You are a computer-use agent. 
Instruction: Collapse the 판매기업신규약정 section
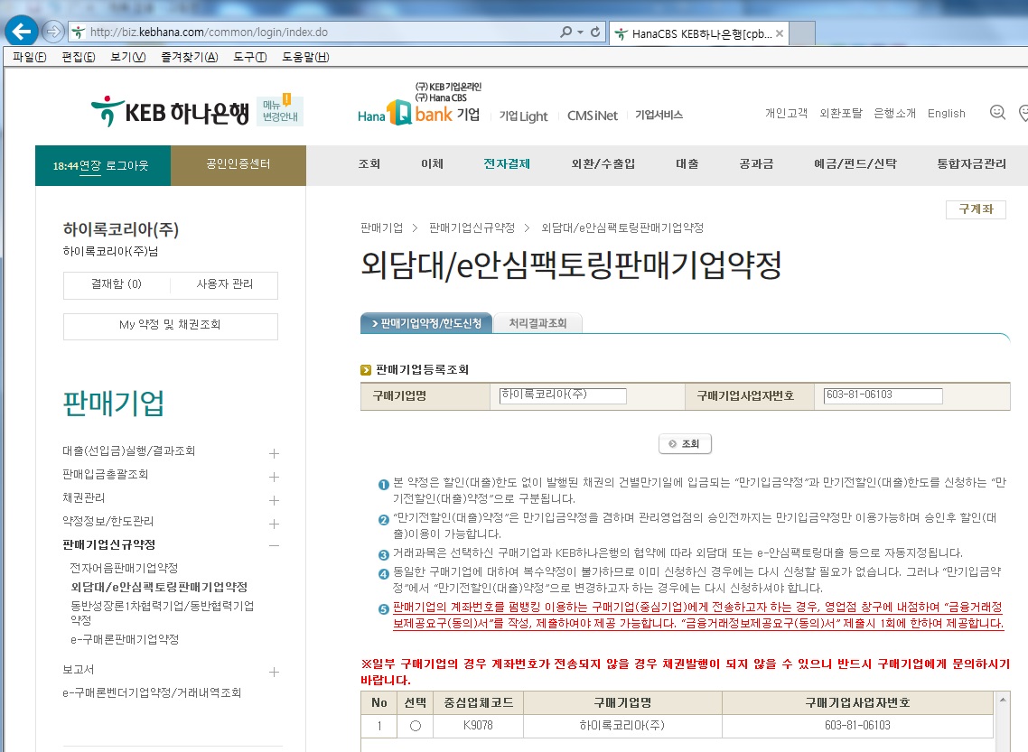(x=274, y=546)
